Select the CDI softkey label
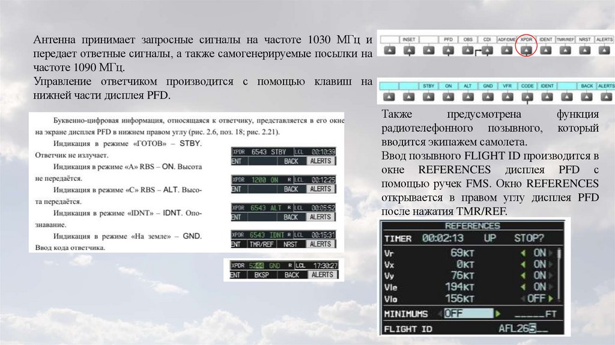The width and height of the screenshot is (615, 345). pos(487,39)
